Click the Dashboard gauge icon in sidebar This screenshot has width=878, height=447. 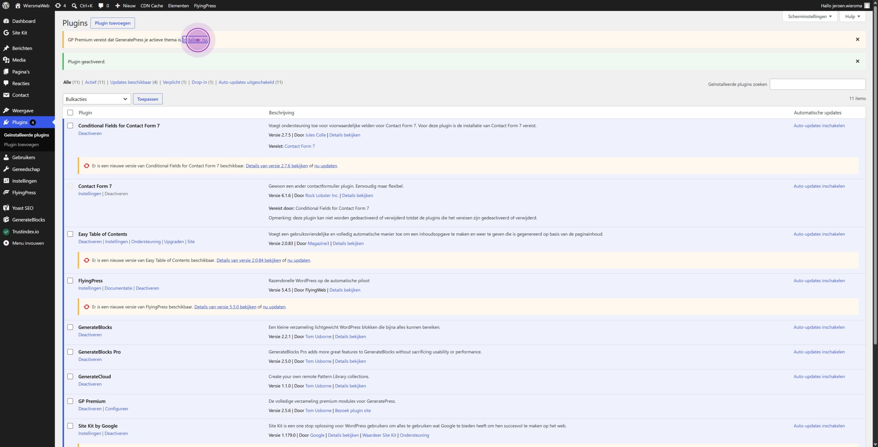click(x=6, y=21)
